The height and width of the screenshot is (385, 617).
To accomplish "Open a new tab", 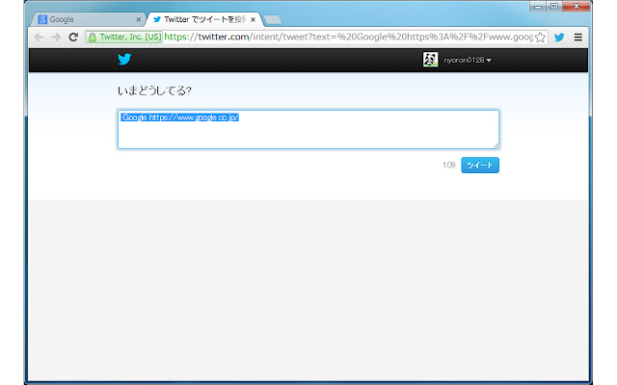I will [272, 19].
